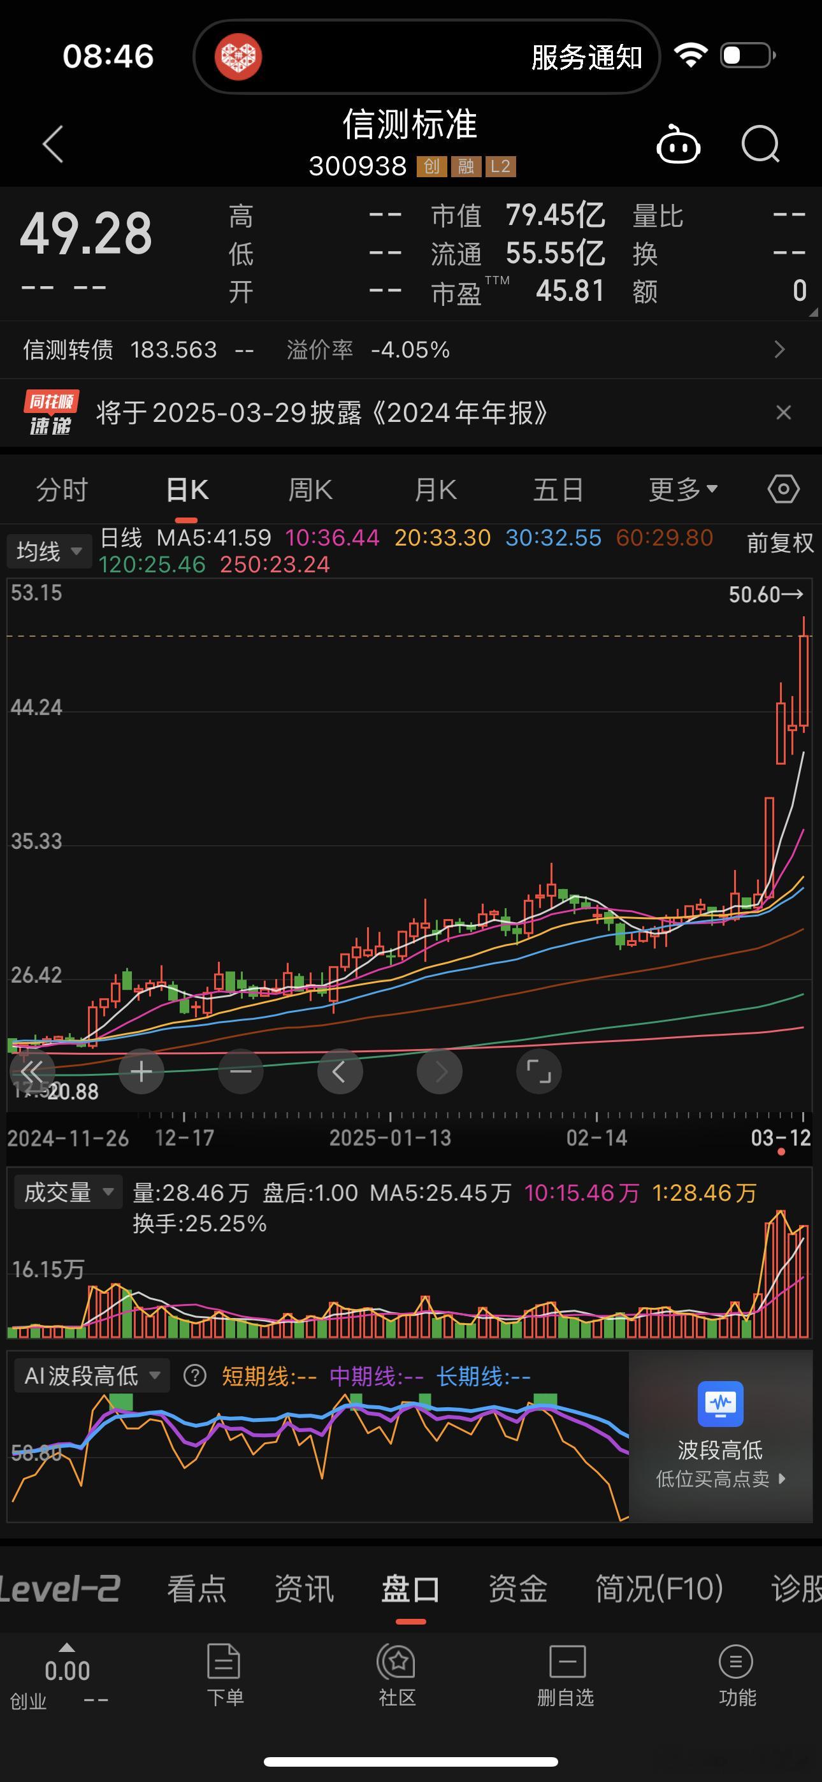Open the Level-2 tab

coord(61,1588)
